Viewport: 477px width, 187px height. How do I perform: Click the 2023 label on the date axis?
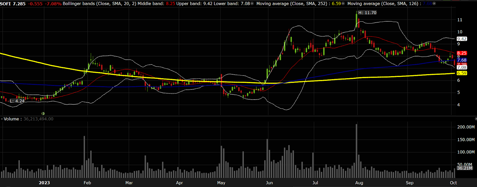(44, 183)
